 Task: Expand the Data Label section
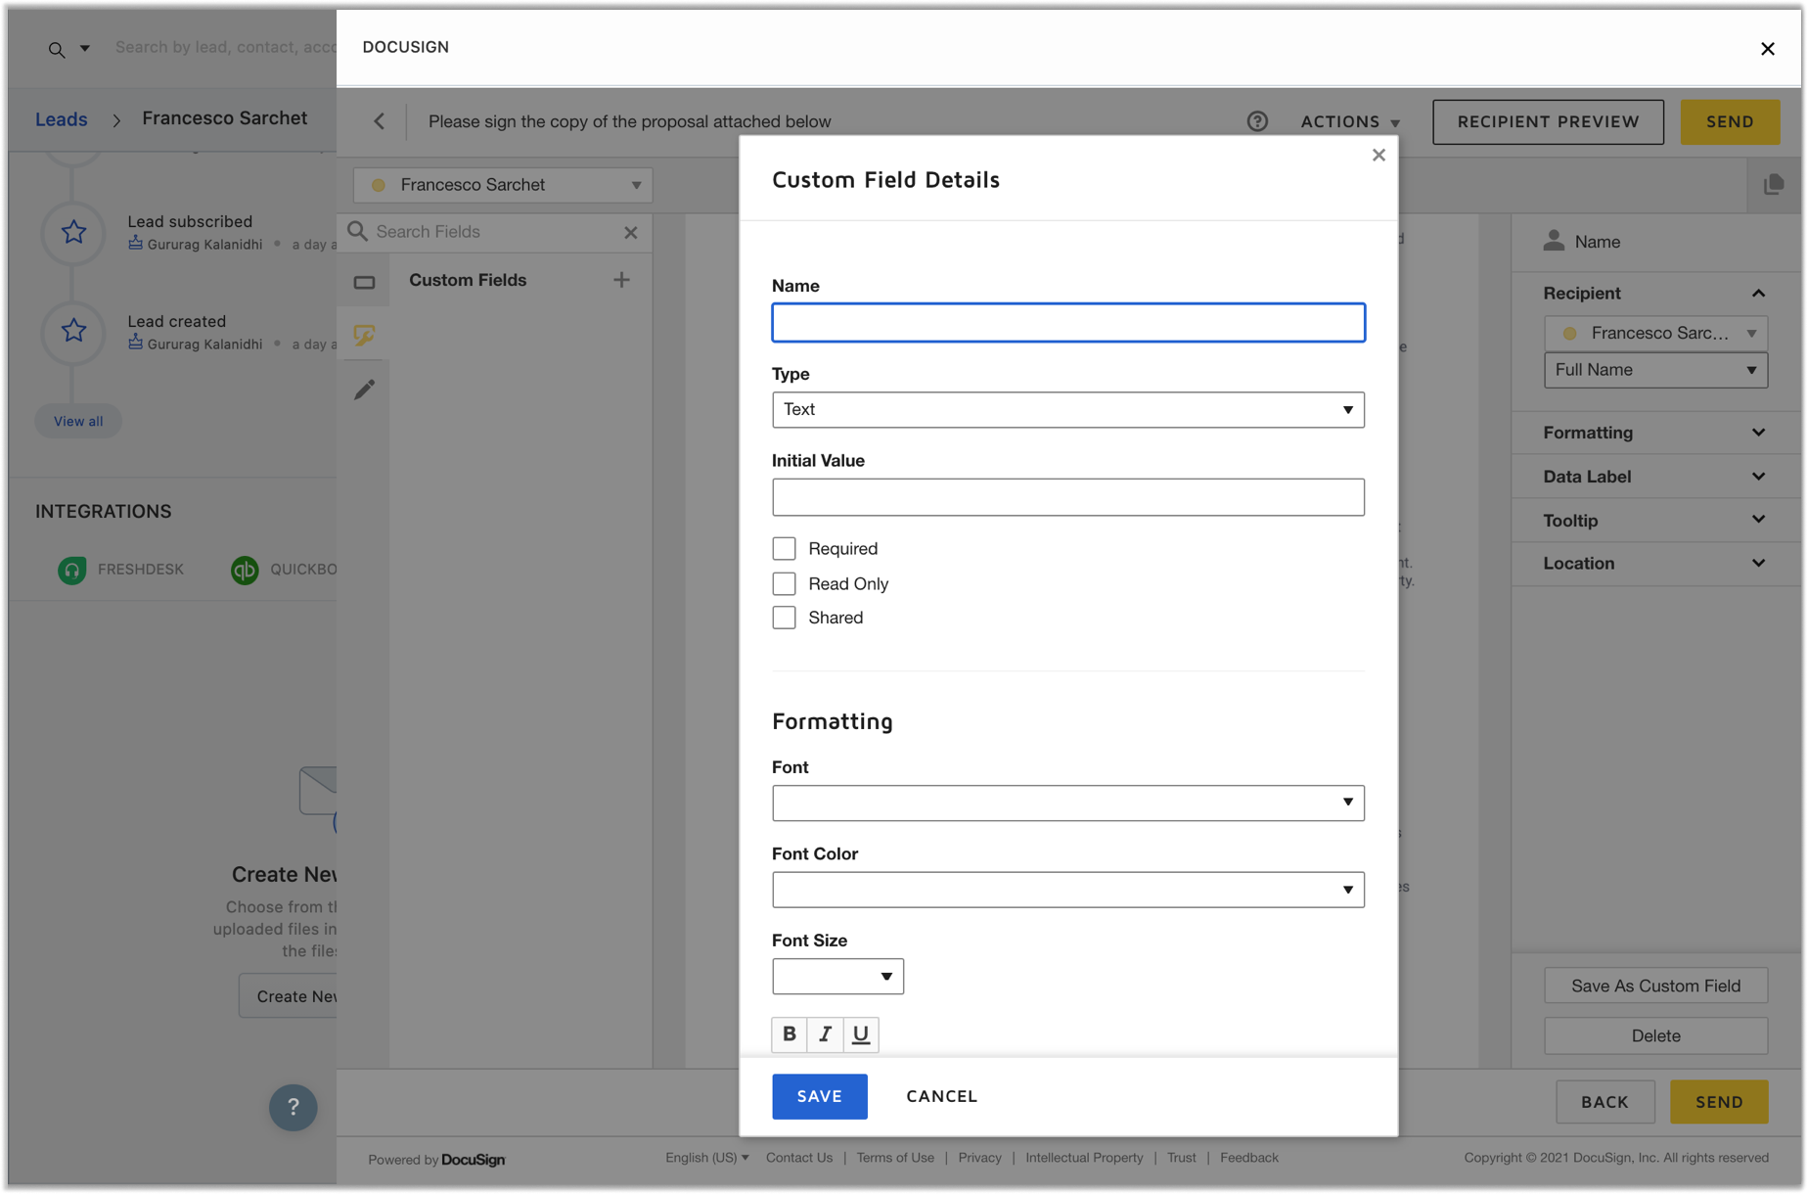(x=1655, y=477)
